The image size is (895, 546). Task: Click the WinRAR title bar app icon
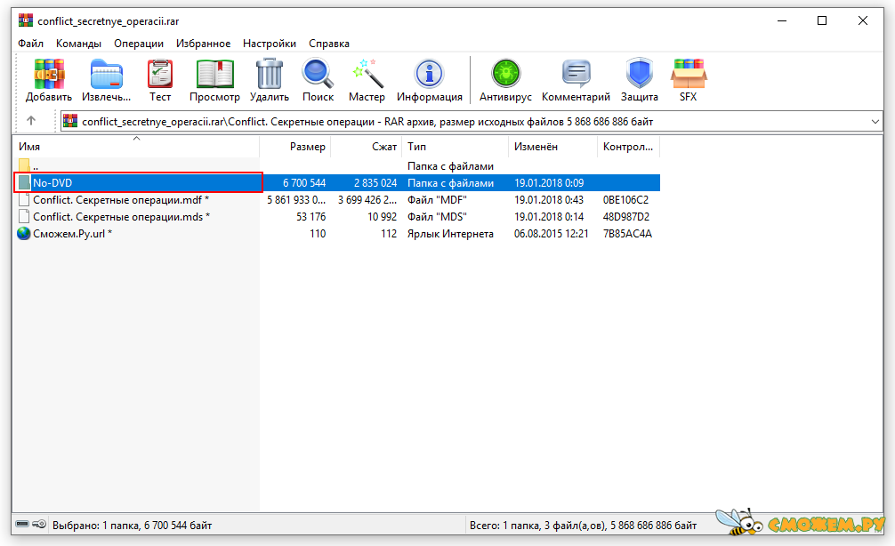point(26,20)
